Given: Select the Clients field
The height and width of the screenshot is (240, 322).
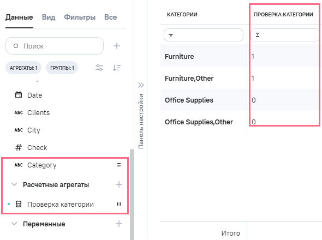Looking at the screenshot, I should [38, 112].
